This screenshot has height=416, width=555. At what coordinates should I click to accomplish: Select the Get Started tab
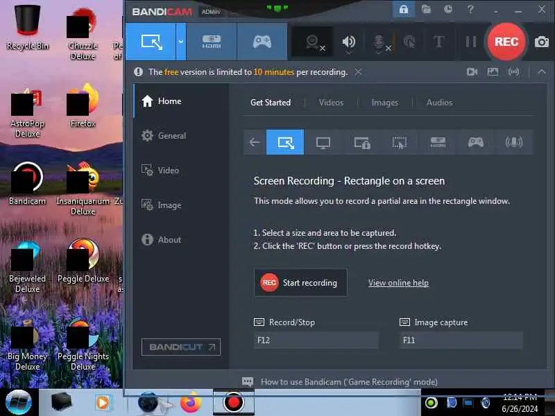(x=271, y=103)
